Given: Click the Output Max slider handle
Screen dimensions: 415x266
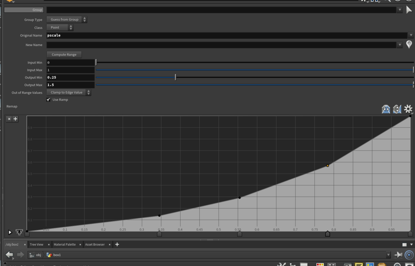Looking at the screenshot, I should pyautogui.click(x=414, y=85).
